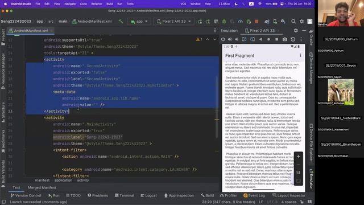
Task: Click the emulator Rotate Right icon
Action: [253, 39]
